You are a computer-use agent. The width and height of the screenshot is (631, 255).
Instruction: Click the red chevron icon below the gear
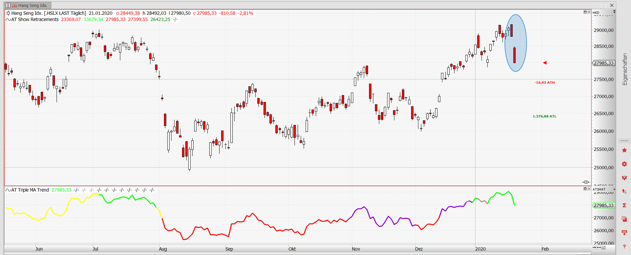(x=624, y=178)
